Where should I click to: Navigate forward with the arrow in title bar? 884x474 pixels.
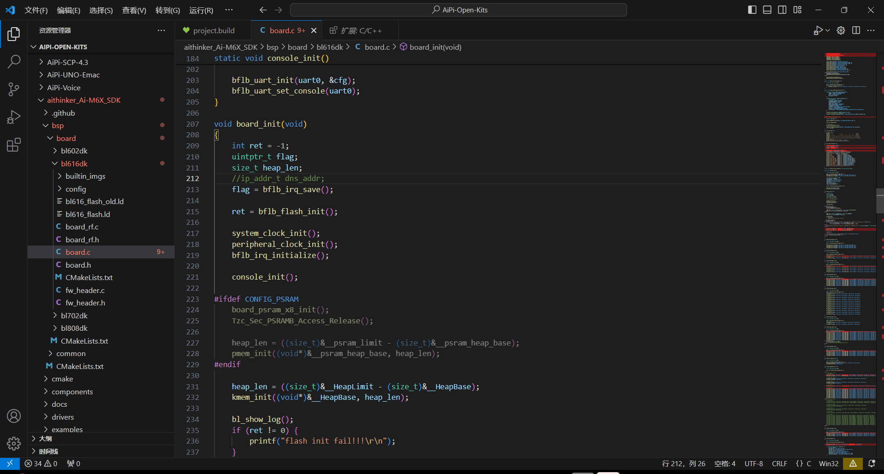point(278,10)
